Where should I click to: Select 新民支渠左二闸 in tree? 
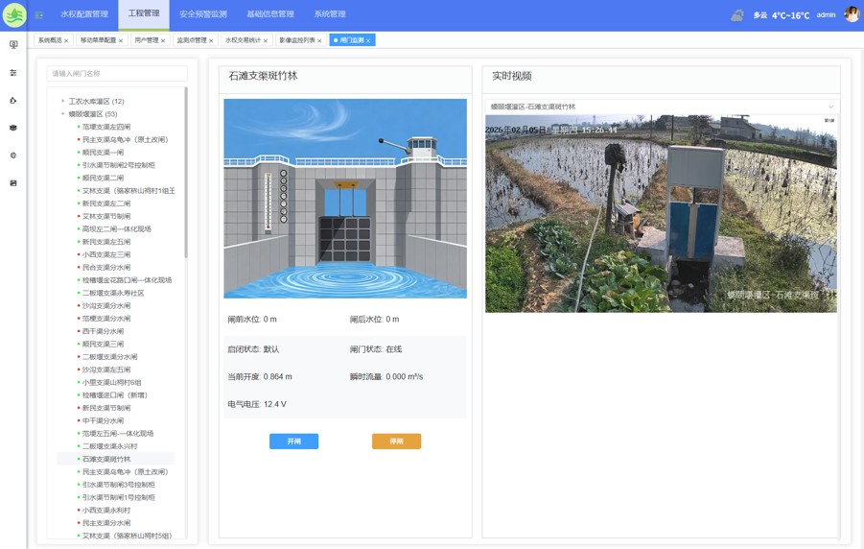click(106, 203)
